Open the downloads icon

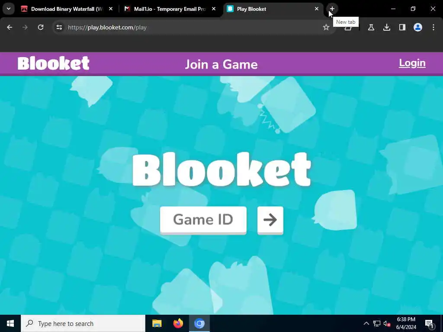386,27
